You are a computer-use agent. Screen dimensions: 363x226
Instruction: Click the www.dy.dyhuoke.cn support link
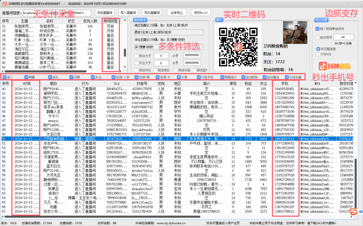click(171, 223)
